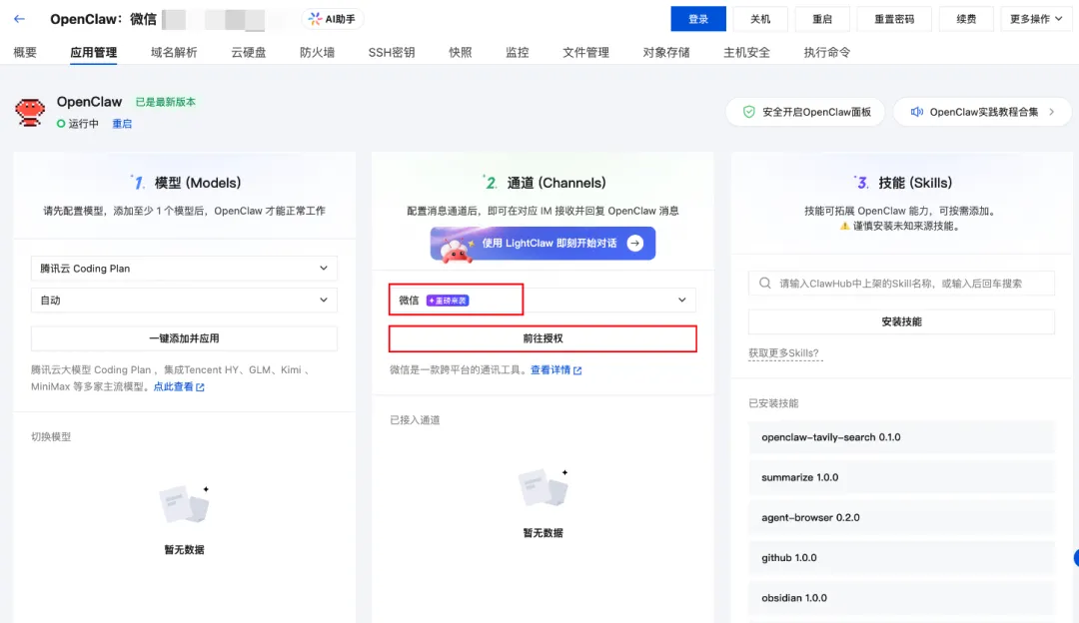The width and height of the screenshot is (1079, 623).
Task: Click the 重启 button in top bar
Action: pos(822,19)
